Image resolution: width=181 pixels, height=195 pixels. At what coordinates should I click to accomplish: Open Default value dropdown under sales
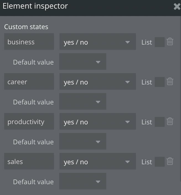(x=83, y=181)
